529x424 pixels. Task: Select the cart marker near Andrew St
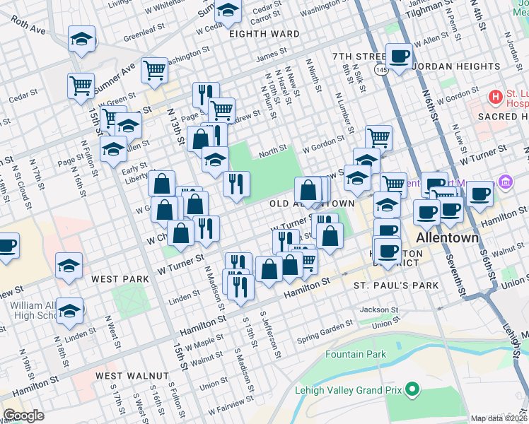[x=221, y=111]
